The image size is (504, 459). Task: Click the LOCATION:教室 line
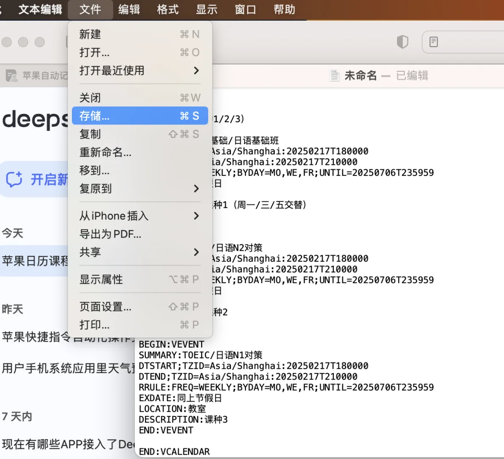[172, 408]
